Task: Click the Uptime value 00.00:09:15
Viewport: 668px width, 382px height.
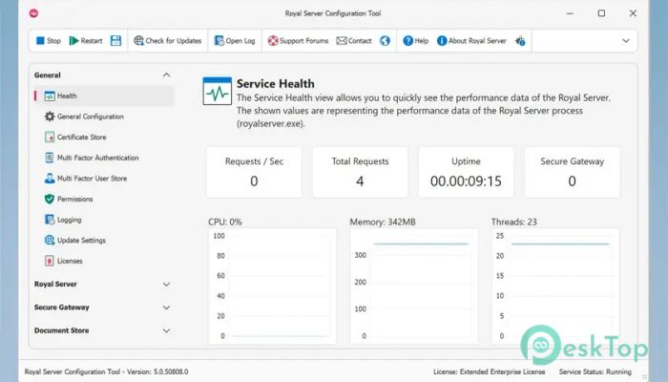Action: 466,181
